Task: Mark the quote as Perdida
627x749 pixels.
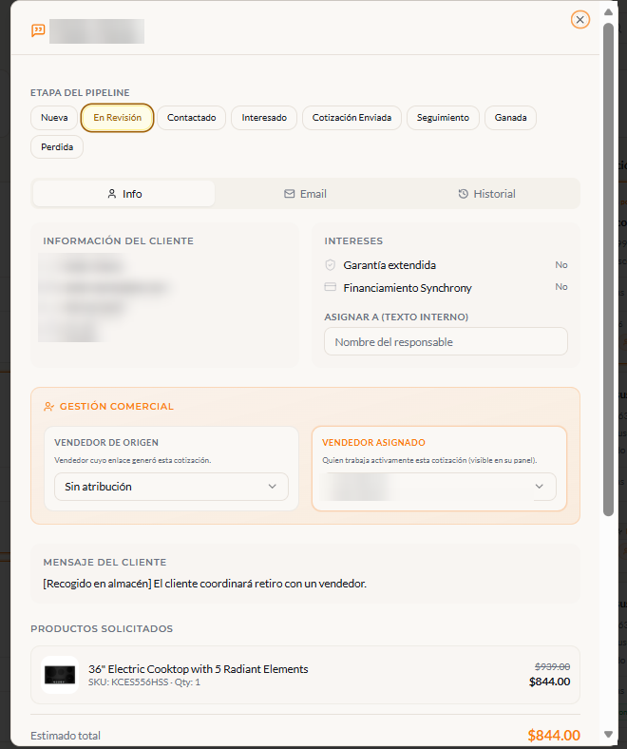Action: [x=57, y=146]
